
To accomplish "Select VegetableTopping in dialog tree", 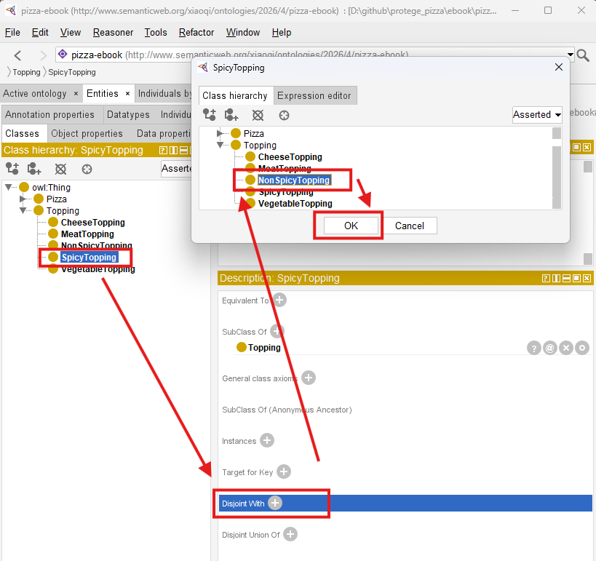I will (295, 204).
